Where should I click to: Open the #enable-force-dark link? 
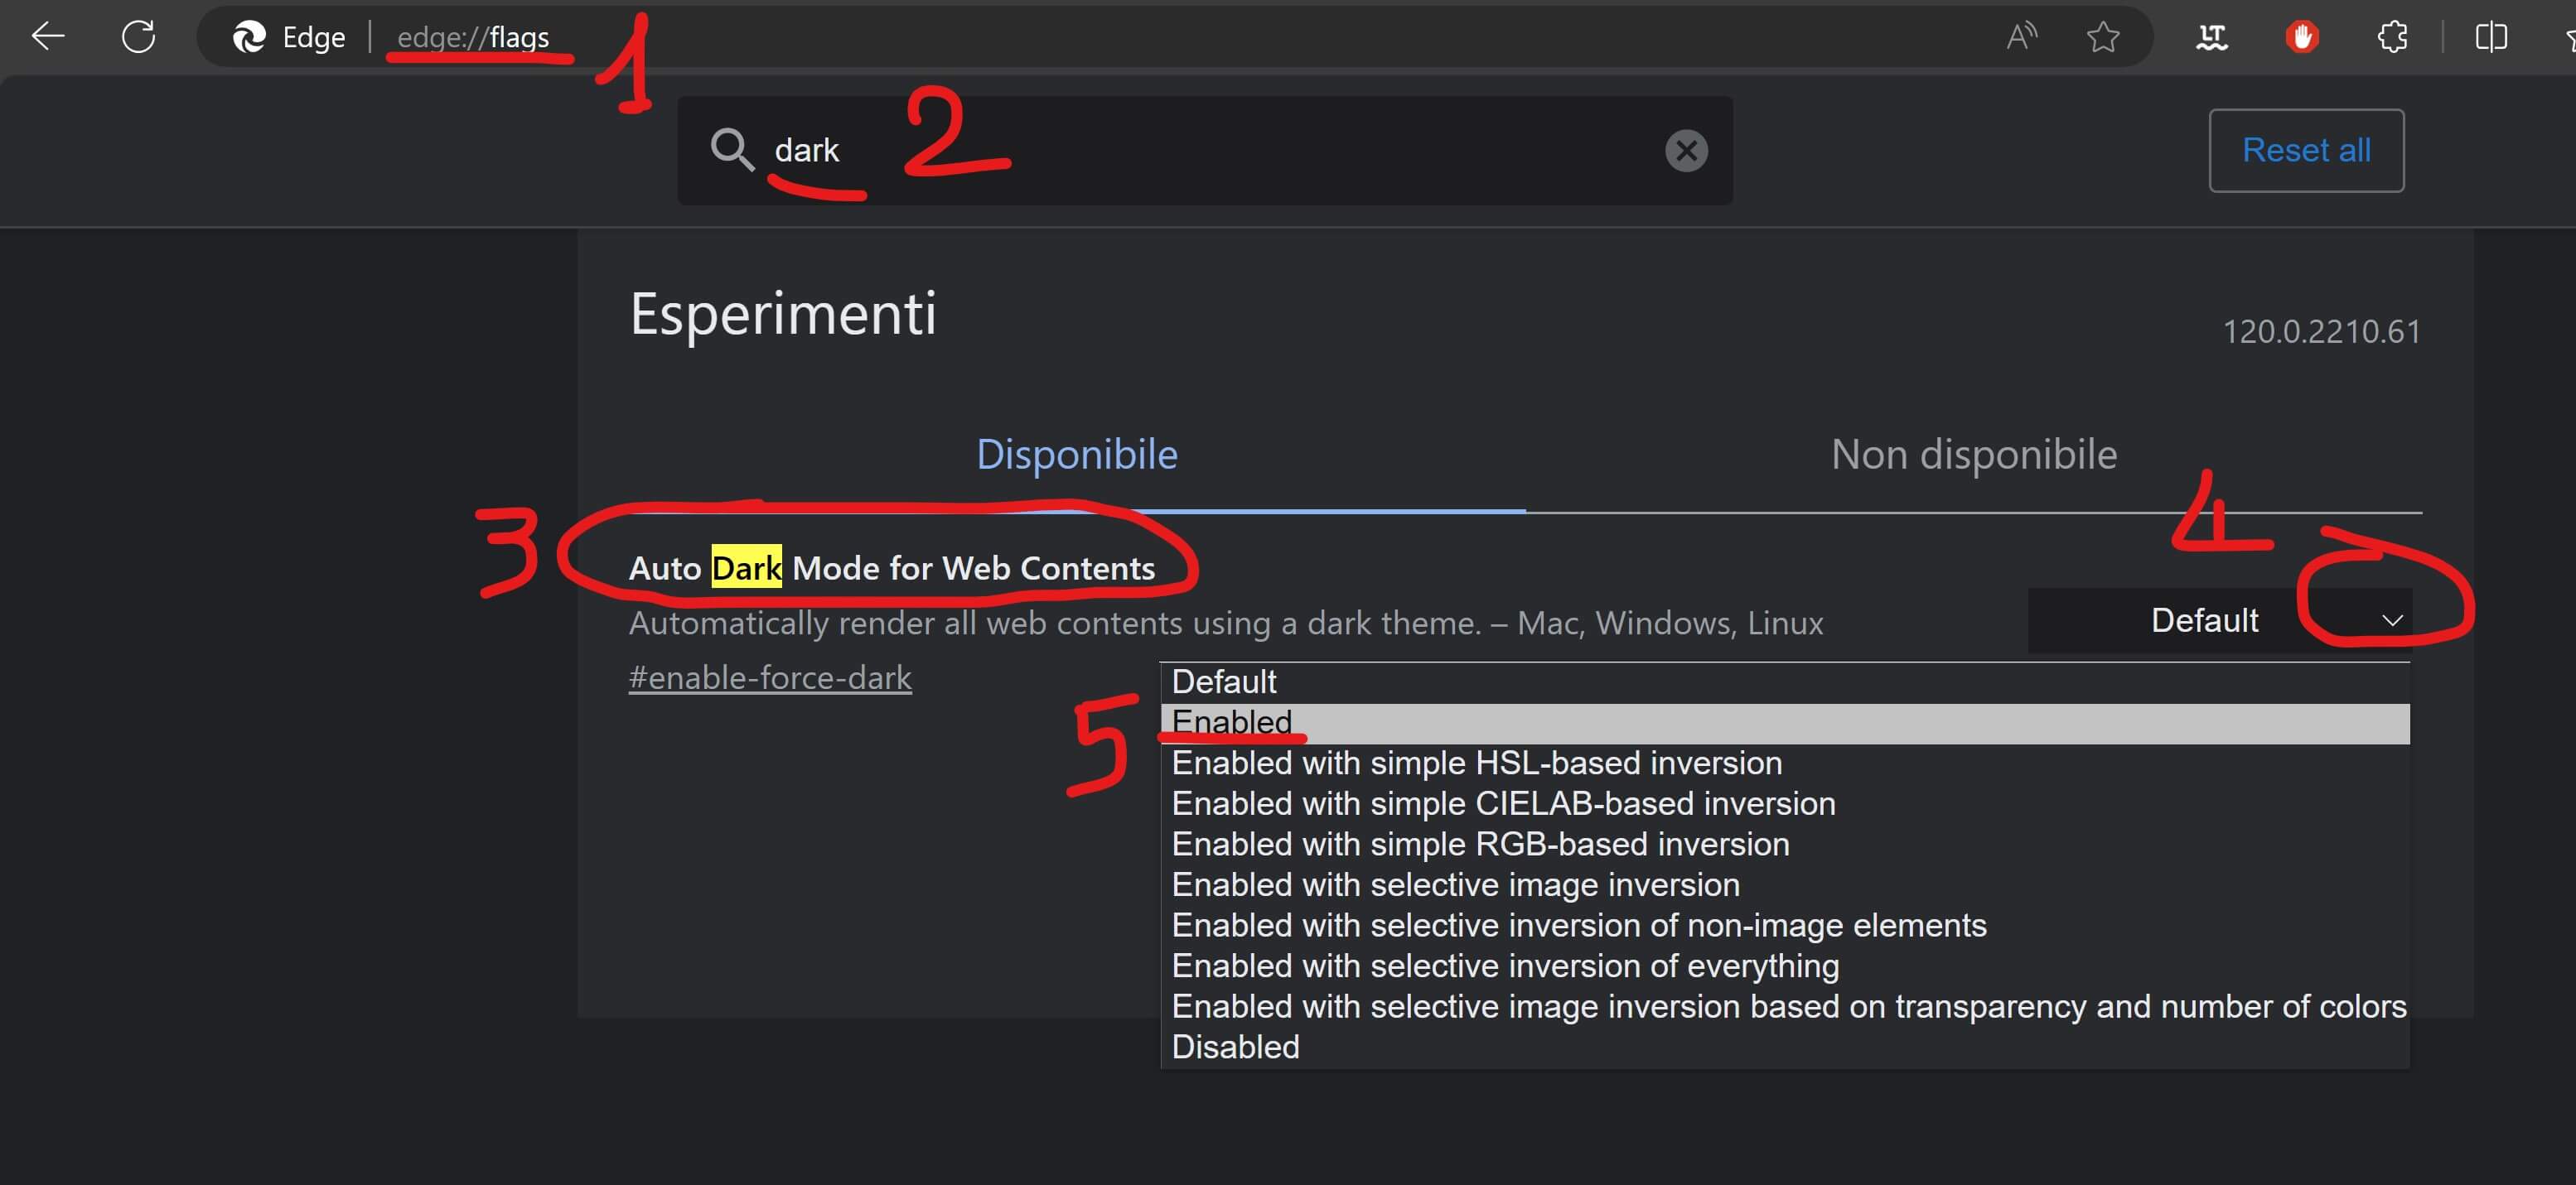click(x=770, y=677)
